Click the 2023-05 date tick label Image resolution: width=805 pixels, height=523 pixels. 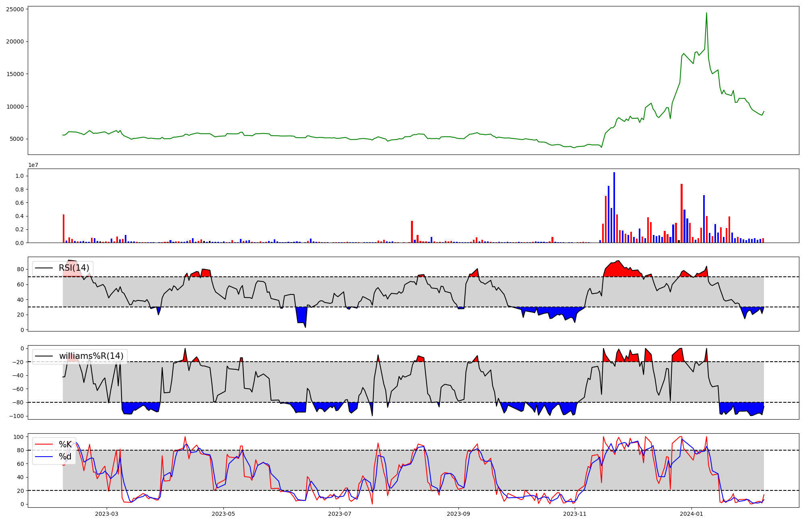[223, 514]
